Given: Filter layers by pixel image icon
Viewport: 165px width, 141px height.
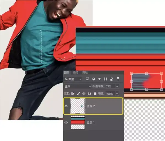Looking at the screenshot, I should click(x=87, y=79).
